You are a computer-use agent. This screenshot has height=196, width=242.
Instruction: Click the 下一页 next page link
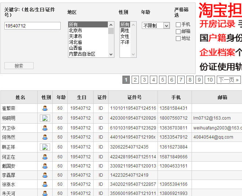(229, 80)
